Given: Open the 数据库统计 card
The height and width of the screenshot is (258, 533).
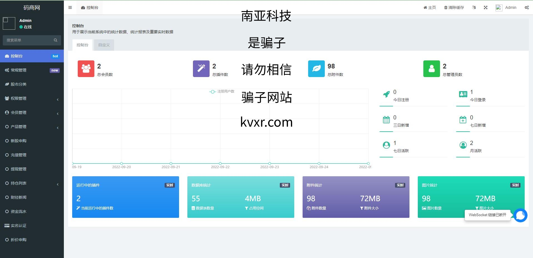Looking at the screenshot, I should coord(241,197).
